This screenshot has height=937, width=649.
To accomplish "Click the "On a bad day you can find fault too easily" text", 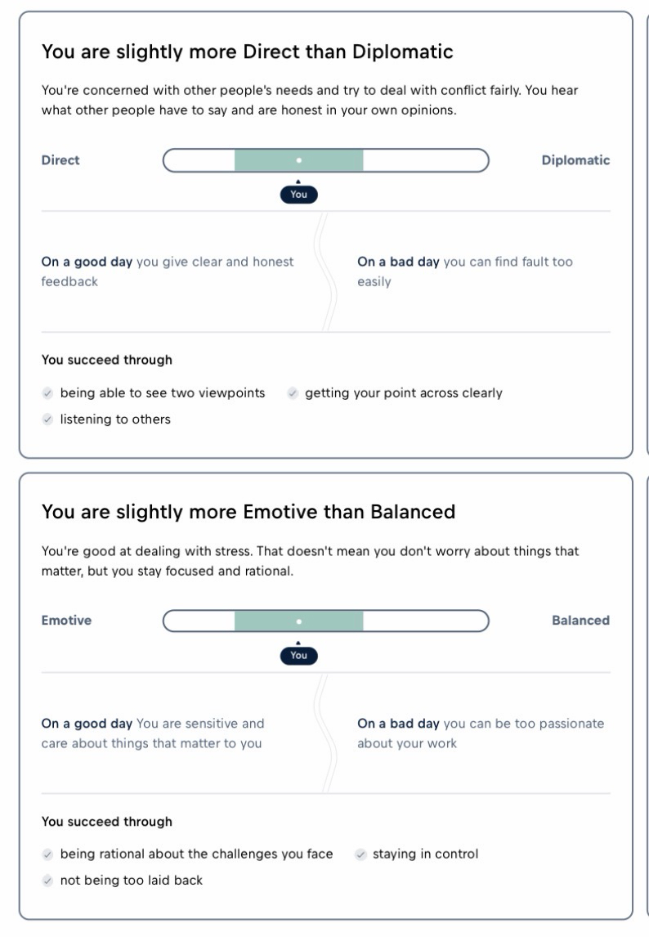I will pos(464,271).
